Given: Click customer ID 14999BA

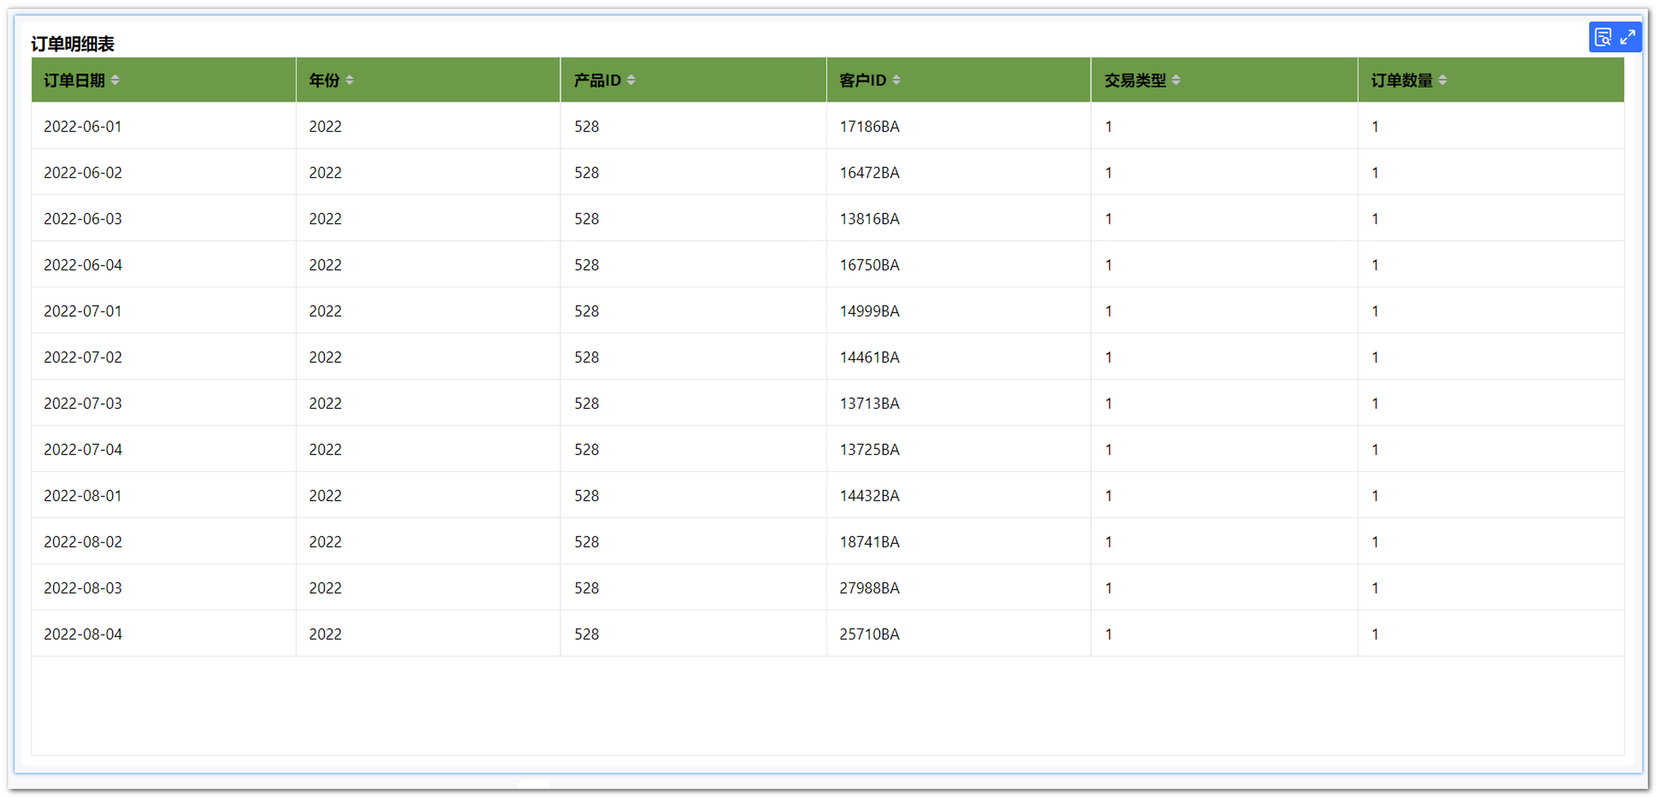Looking at the screenshot, I should (869, 312).
